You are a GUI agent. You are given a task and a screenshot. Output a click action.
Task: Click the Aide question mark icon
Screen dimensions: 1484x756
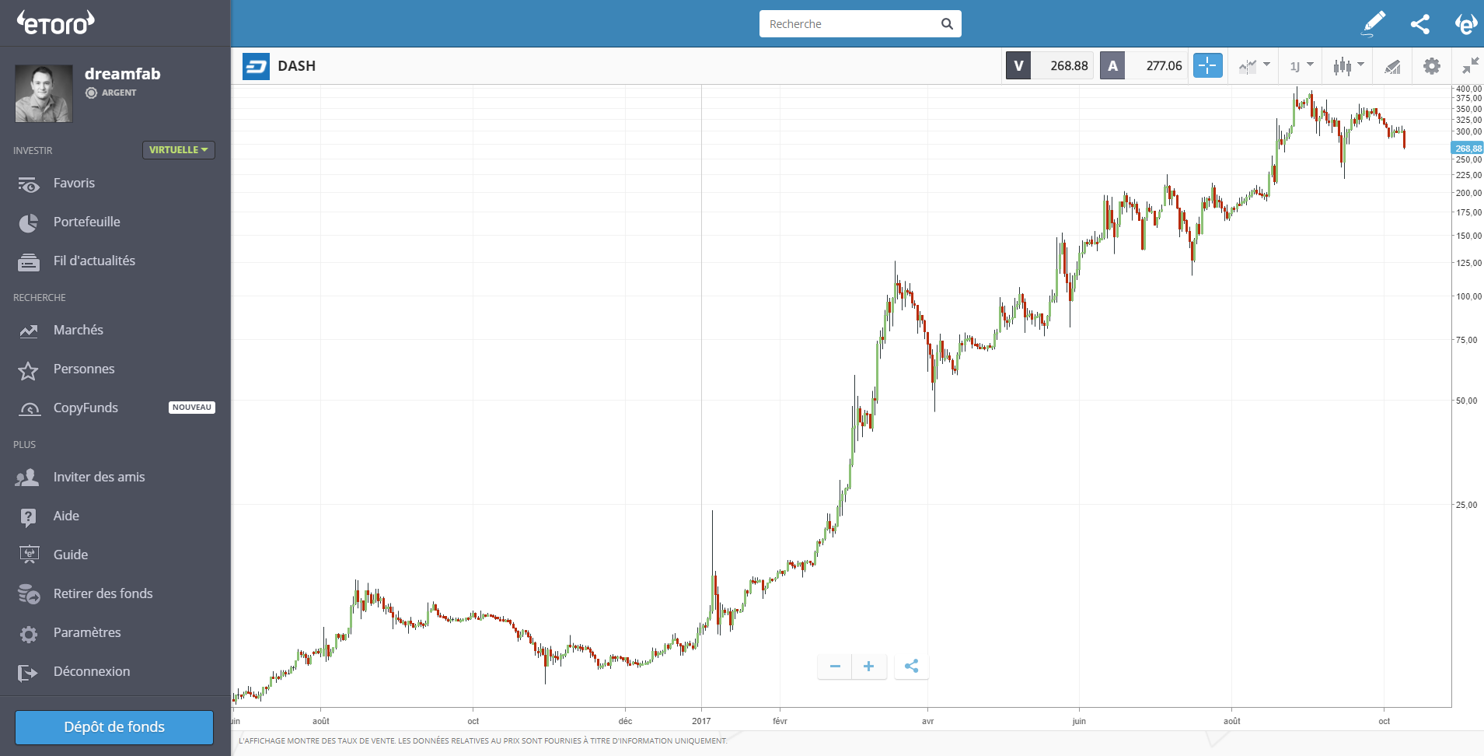pos(29,517)
